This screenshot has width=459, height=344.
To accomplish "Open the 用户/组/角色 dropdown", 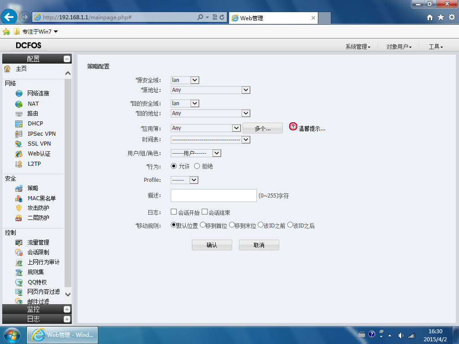I will pos(196,153).
